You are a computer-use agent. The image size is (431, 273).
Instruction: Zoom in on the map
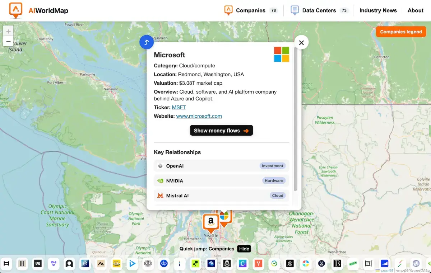[8, 32]
